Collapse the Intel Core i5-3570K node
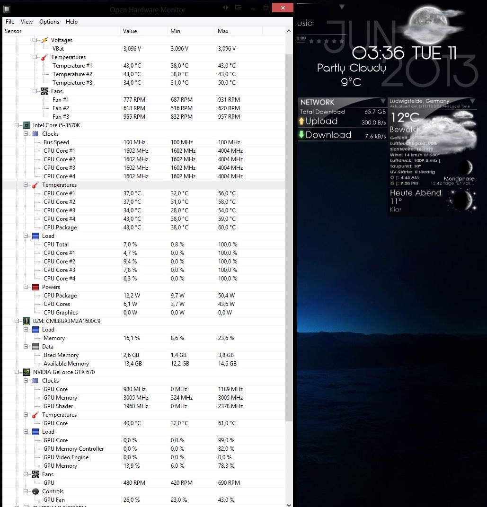 (x=17, y=125)
